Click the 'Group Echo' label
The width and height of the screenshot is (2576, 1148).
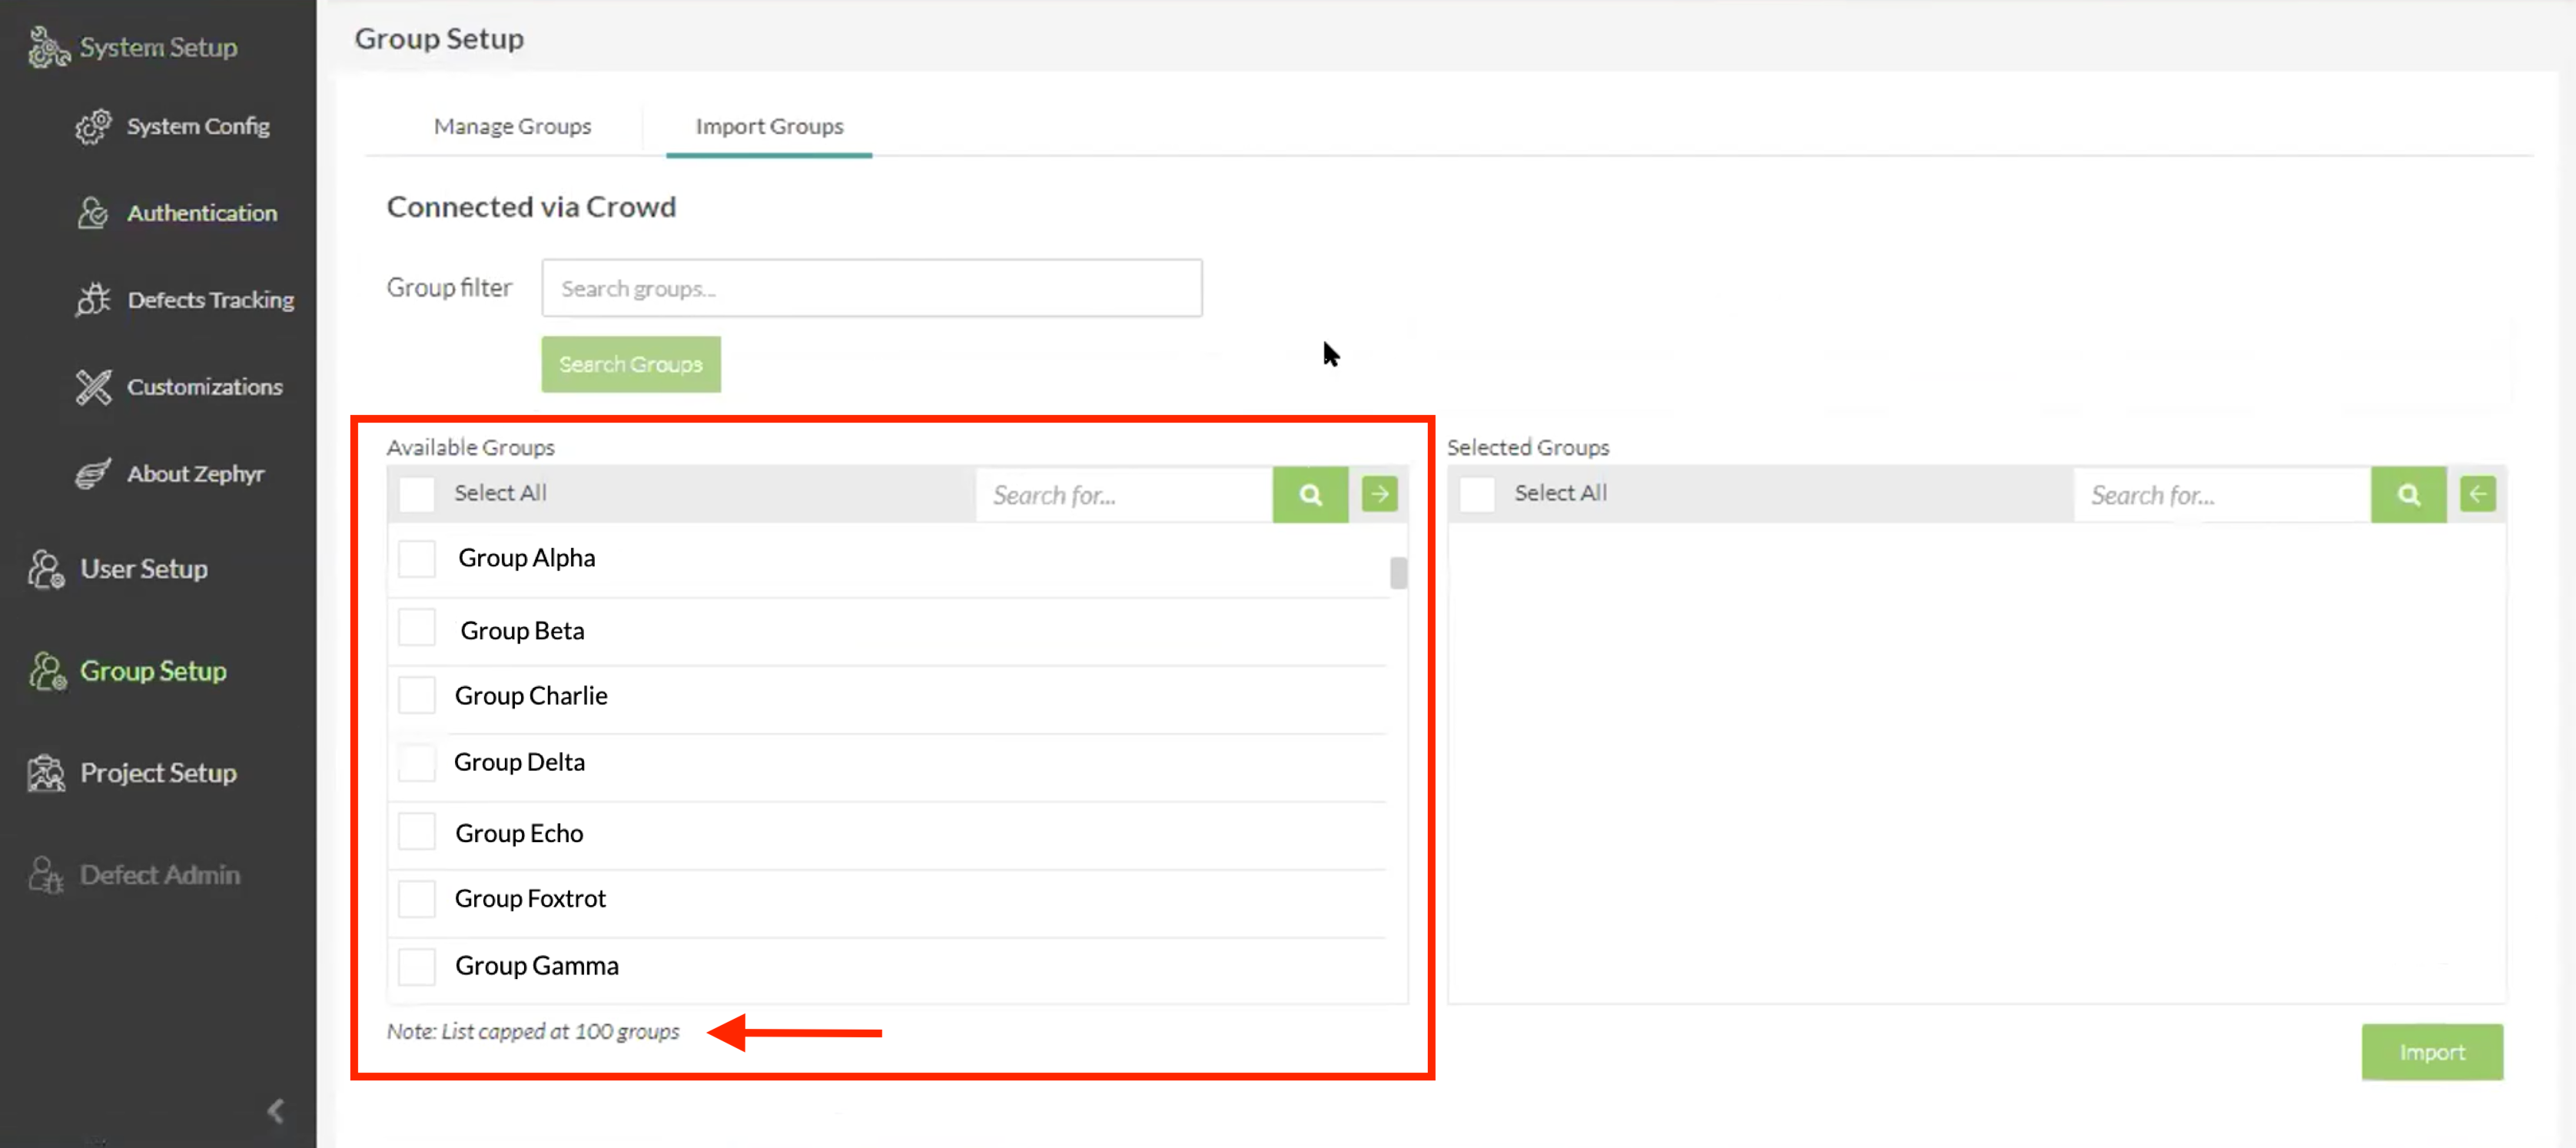click(x=519, y=833)
